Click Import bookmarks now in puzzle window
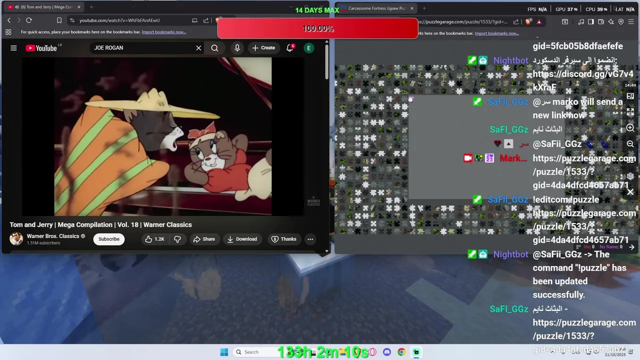Screen dimensions: 640x360 tap(497, 33)
